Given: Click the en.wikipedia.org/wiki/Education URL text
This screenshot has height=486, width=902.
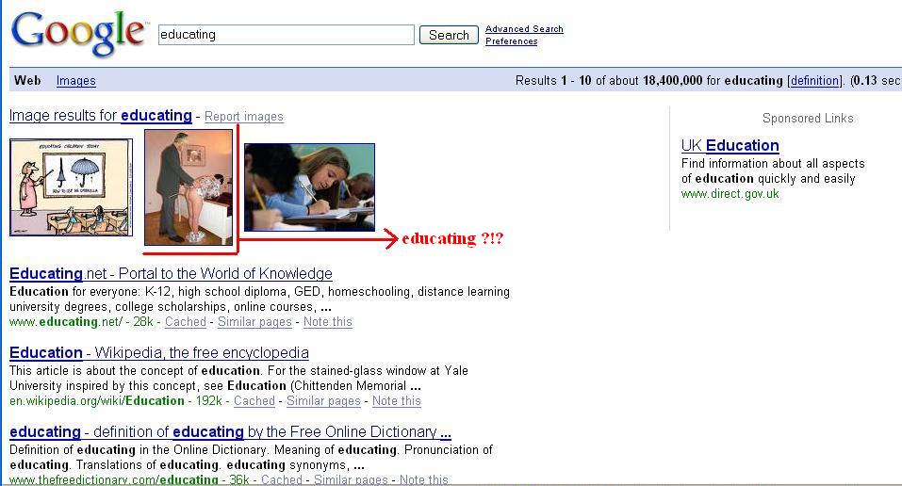Looking at the screenshot, I should [97, 401].
